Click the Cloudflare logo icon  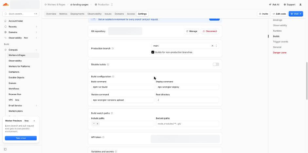6,5
